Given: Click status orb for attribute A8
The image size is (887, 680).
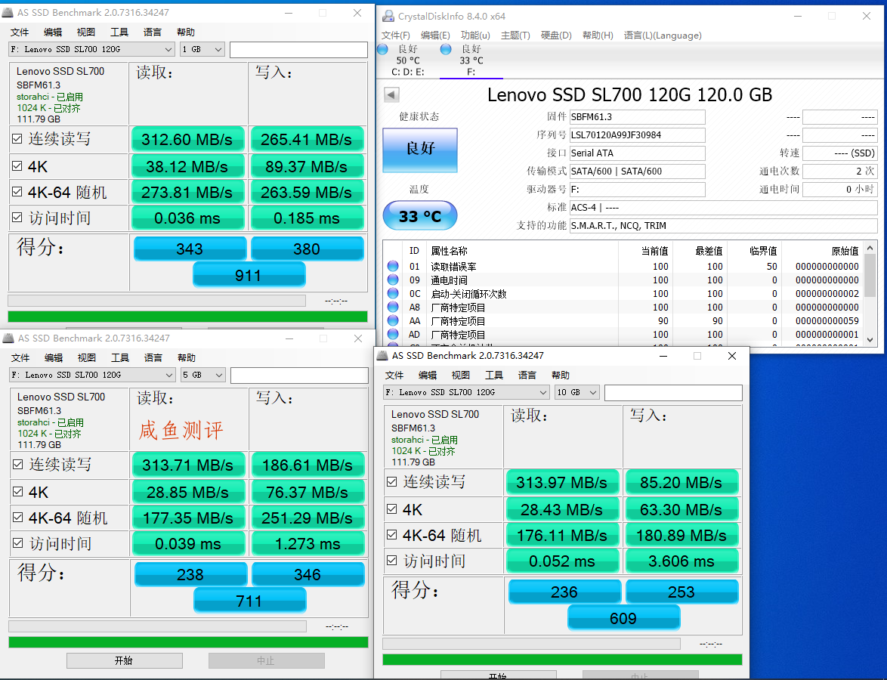Looking at the screenshot, I should click(393, 307).
